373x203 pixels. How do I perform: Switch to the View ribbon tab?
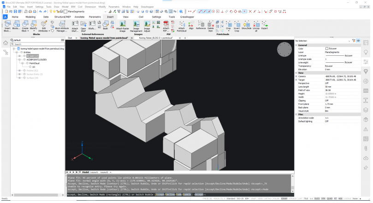click(x=125, y=17)
